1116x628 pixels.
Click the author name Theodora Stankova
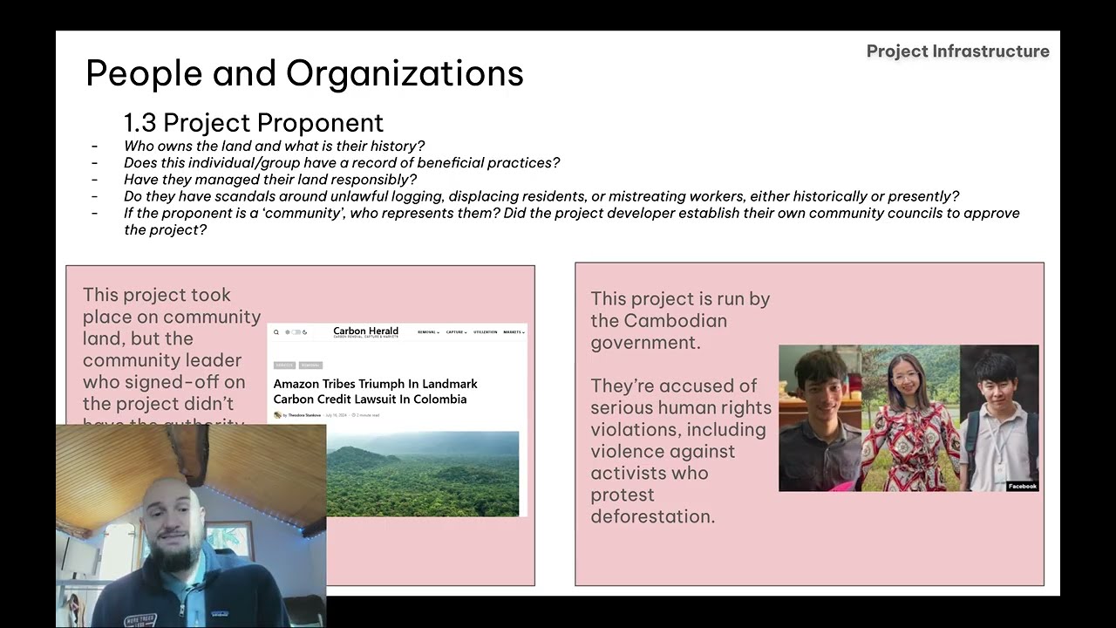(304, 415)
